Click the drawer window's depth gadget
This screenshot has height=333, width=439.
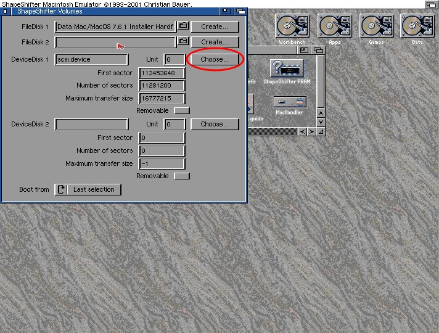coord(318,51)
